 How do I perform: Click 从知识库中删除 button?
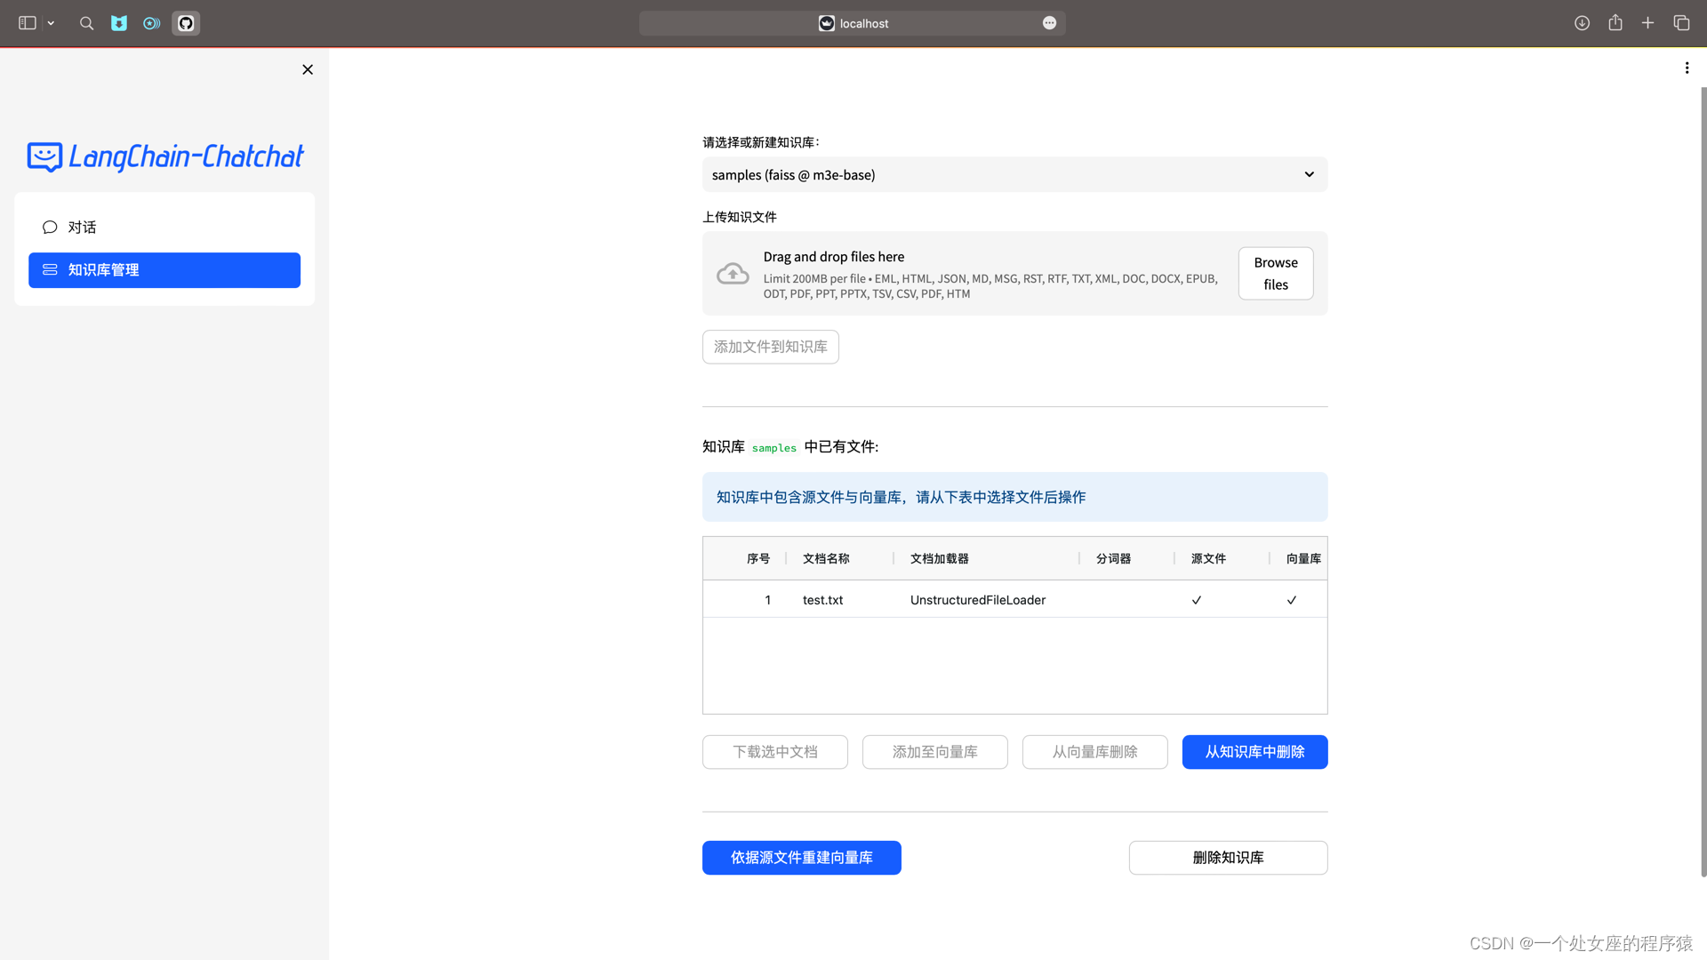[1254, 752]
